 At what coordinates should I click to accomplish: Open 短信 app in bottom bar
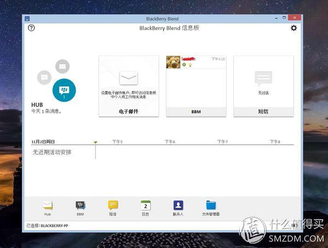pyautogui.click(x=113, y=208)
